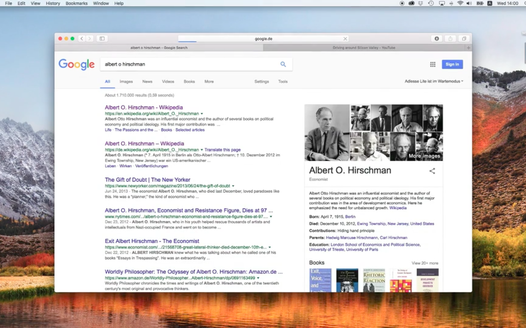Screen dimensions: 526x328
Task: Add a new tab with plus icon
Action: [468, 48]
